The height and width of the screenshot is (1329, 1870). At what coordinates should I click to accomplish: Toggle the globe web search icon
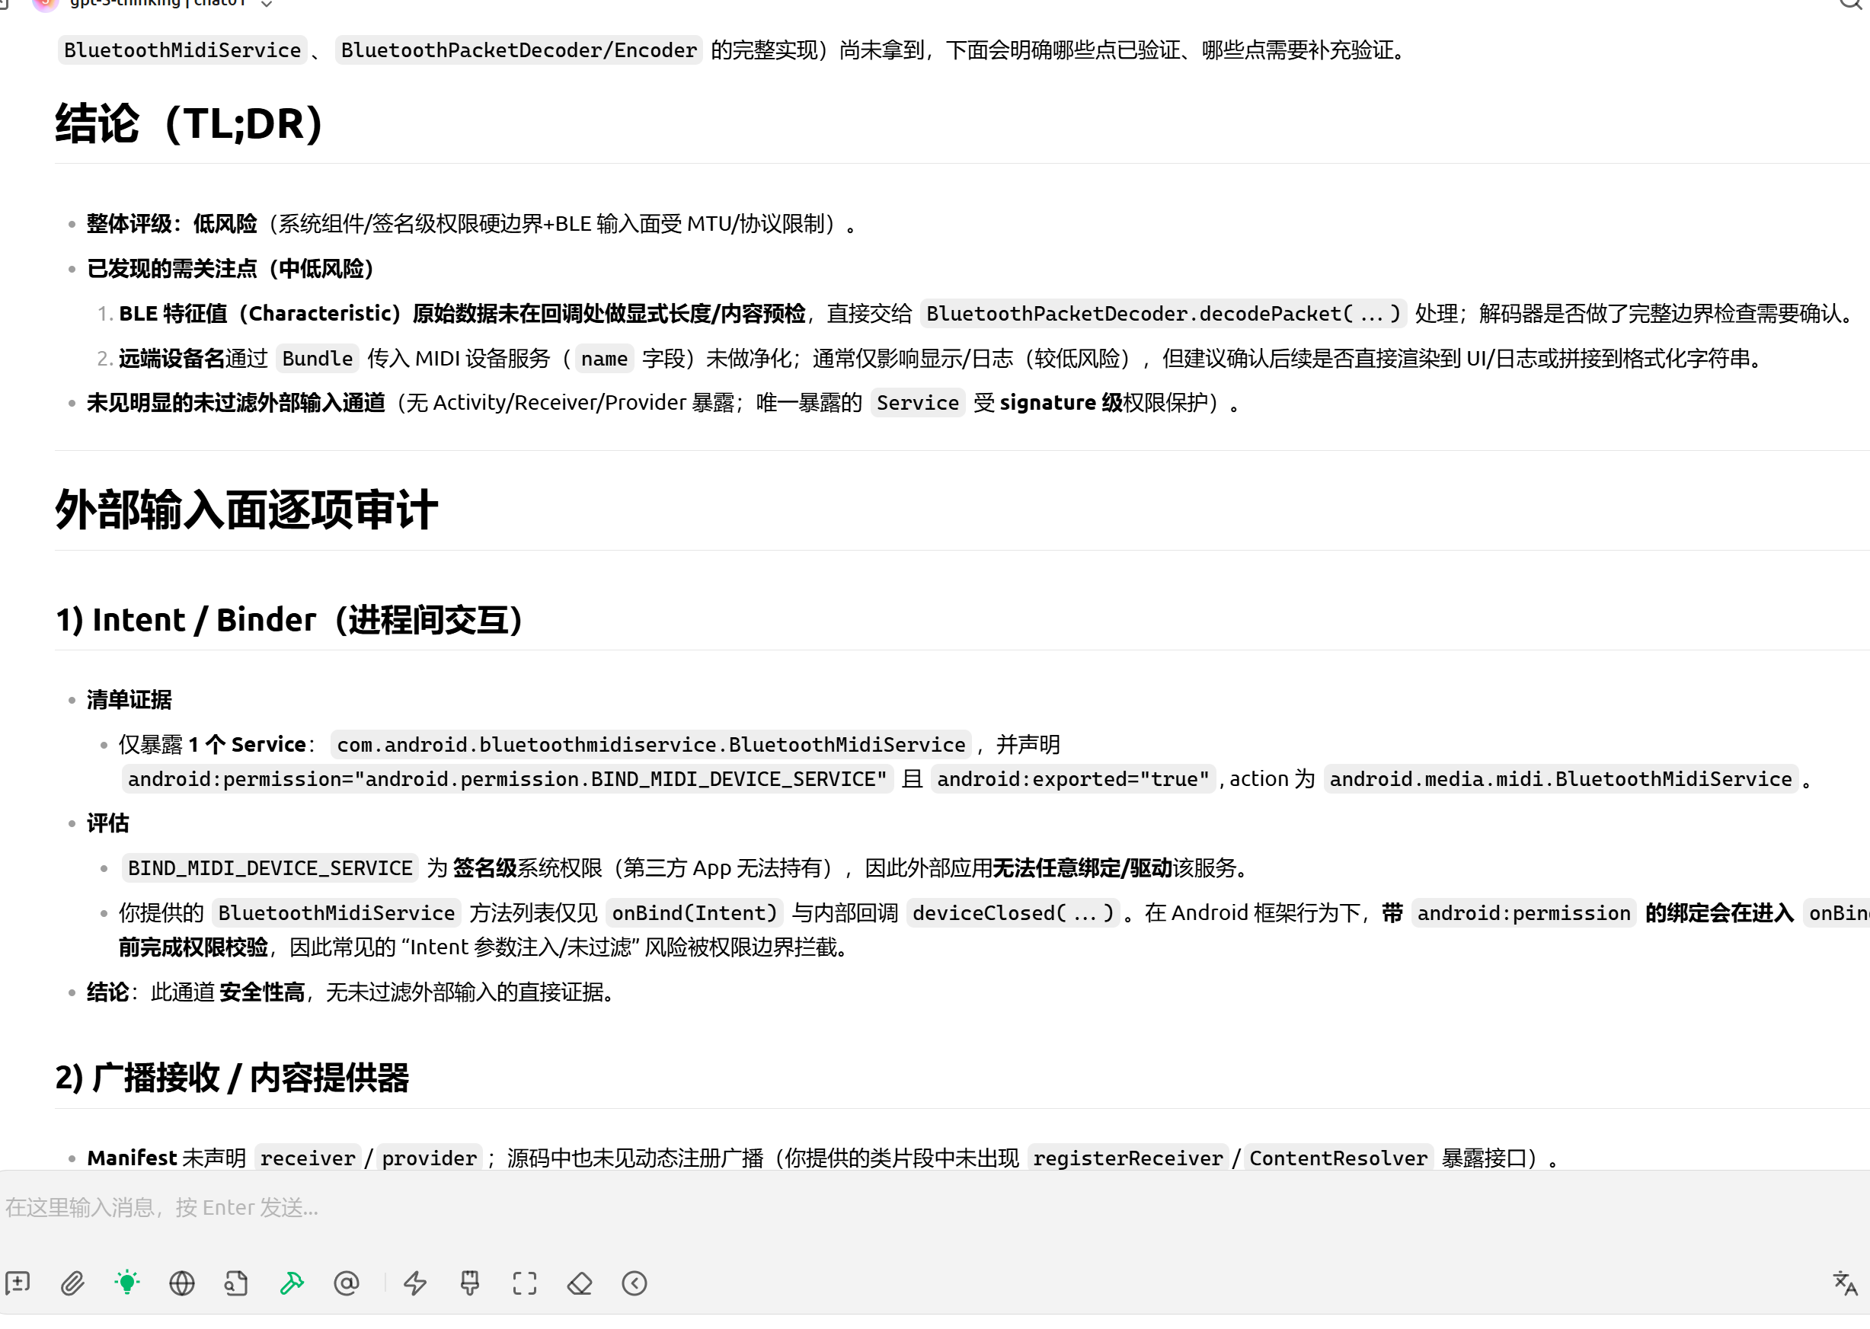[x=182, y=1283]
